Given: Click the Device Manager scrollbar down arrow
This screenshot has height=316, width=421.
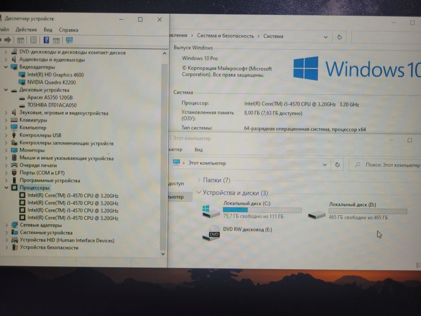Looking at the screenshot, I should [x=163, y=254].
